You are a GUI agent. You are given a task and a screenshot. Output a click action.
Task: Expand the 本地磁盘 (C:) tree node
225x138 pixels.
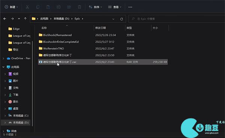point(5,115)
